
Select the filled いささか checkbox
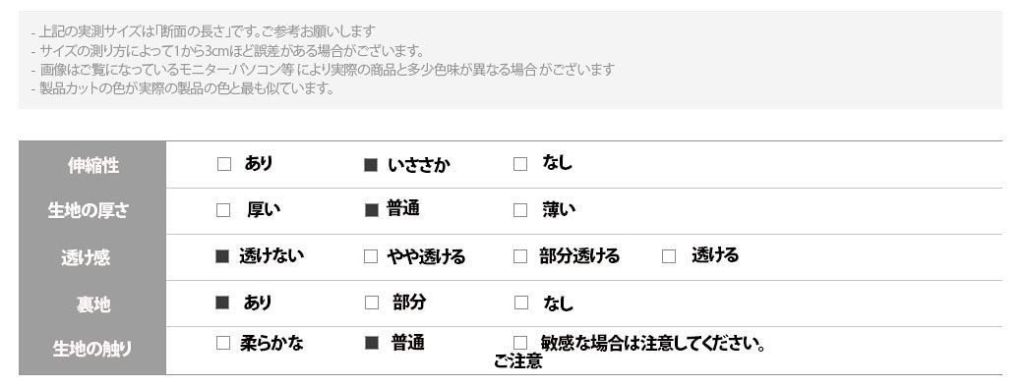371,165
